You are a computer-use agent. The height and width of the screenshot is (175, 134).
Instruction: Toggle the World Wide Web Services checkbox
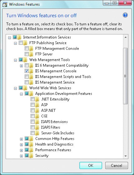(x=21, y=88)
